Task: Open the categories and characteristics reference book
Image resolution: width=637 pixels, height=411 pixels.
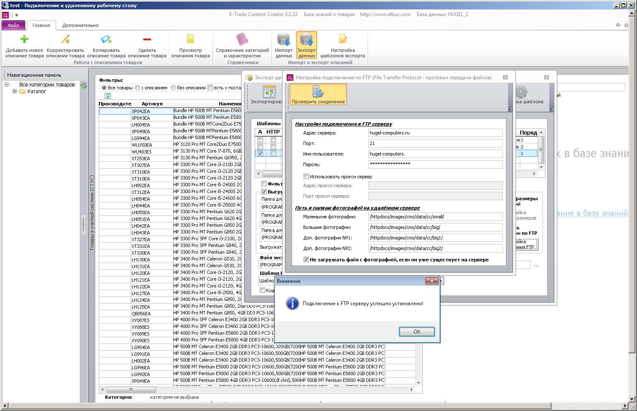Action: click(x=242, y=39)
